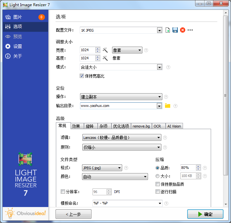
Task: Click the 上一步 back button
Action: 74,214
